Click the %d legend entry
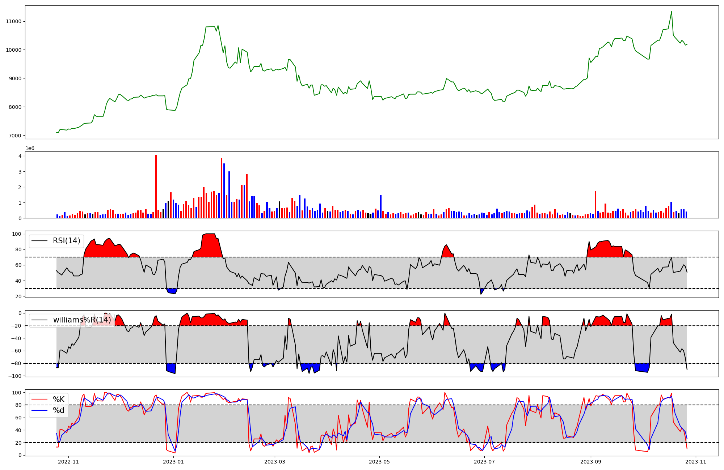 click(x=59, y=410)
